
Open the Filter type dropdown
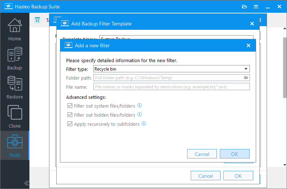pyautogui.click(x=171, y=69)
